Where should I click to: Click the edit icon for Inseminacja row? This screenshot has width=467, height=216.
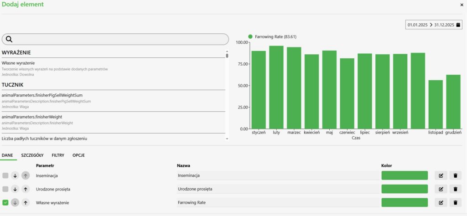pyautogui.click(x=441, y=175)
